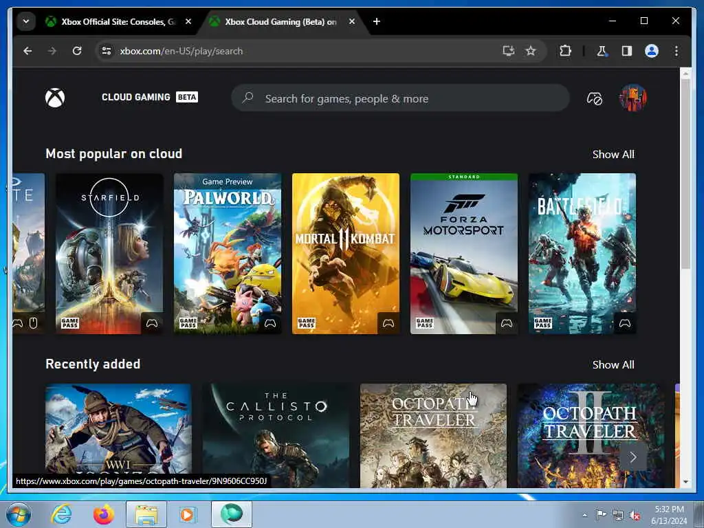This screenshot has height=528, width=704.
Task: Open the Battlefield game card
Action: click(x=582, y=254)
